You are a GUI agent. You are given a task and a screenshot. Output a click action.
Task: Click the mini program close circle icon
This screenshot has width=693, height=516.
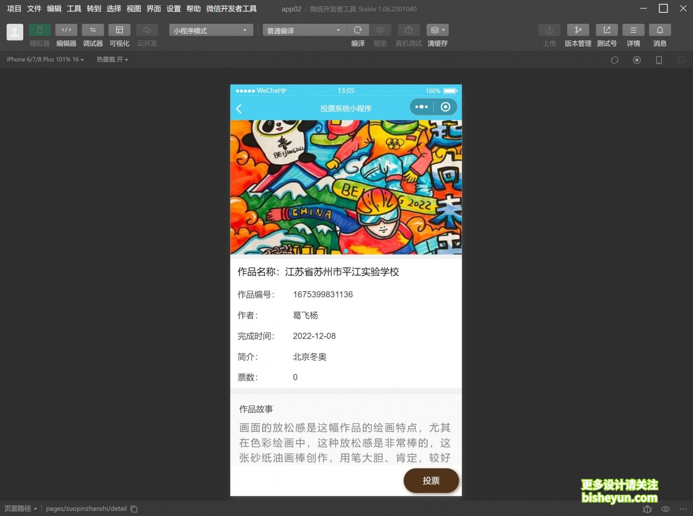pyautogui.click(x=445, y=107)
